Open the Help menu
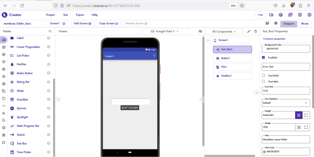Image resolution: width=314 pixels, height=157 pixels. point(94,15)
